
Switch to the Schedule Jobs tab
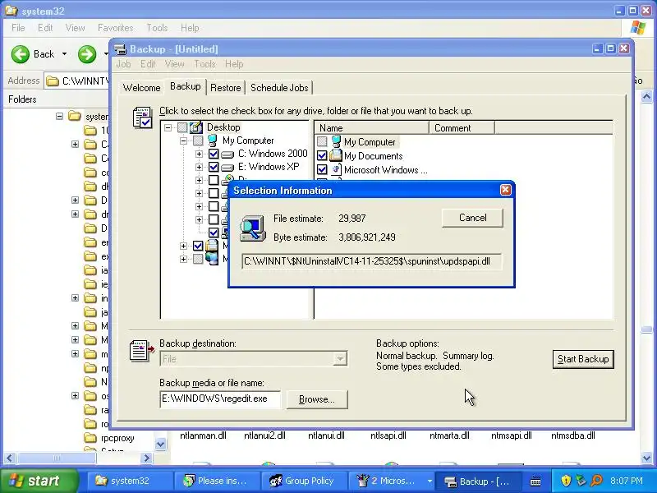tap(279, 88)
